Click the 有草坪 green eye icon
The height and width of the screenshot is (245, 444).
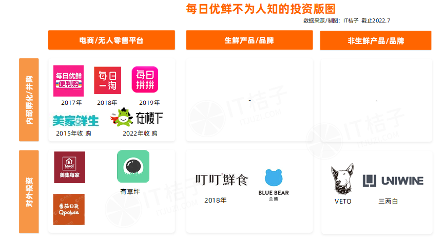133,167
